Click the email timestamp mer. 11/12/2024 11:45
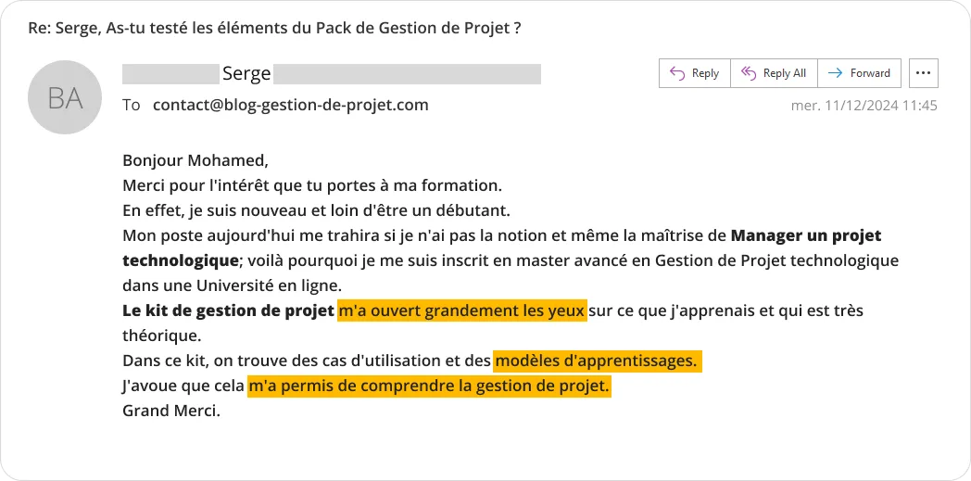The width and height of the screenshot is (971, 481). point(864,106)
